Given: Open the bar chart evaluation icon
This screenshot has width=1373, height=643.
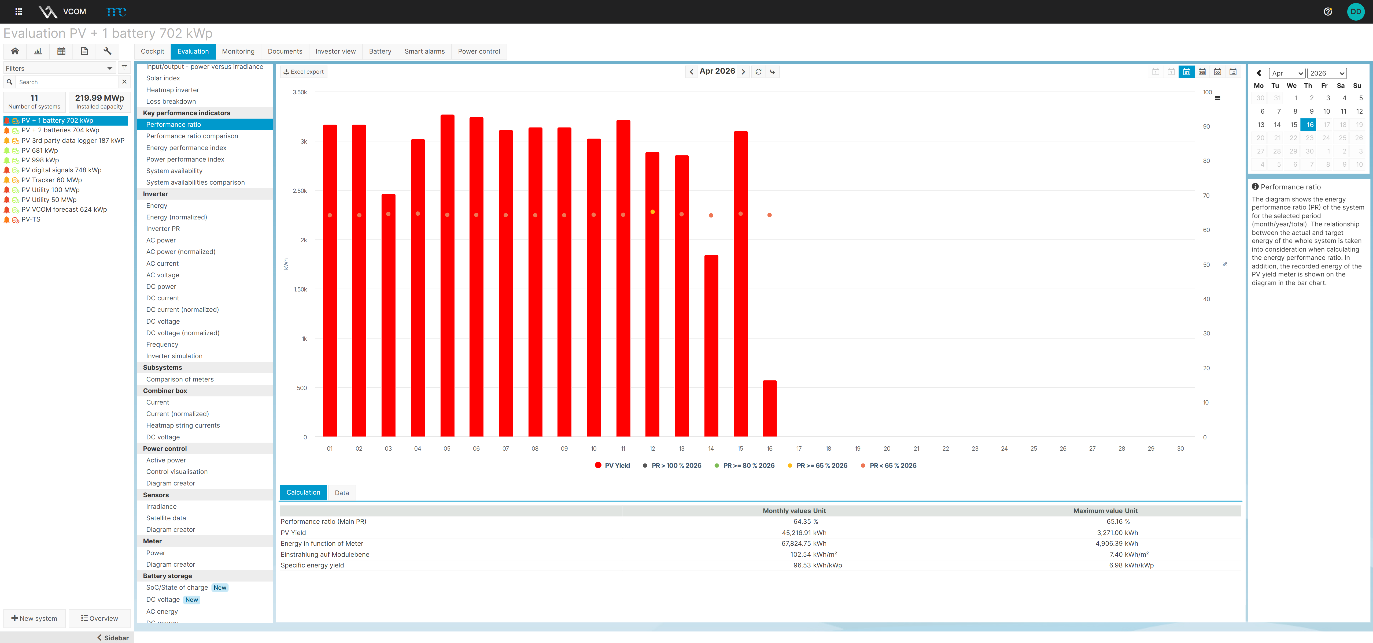Looking at the screenshot, I should pyautogui.click(x=38, y=51).
